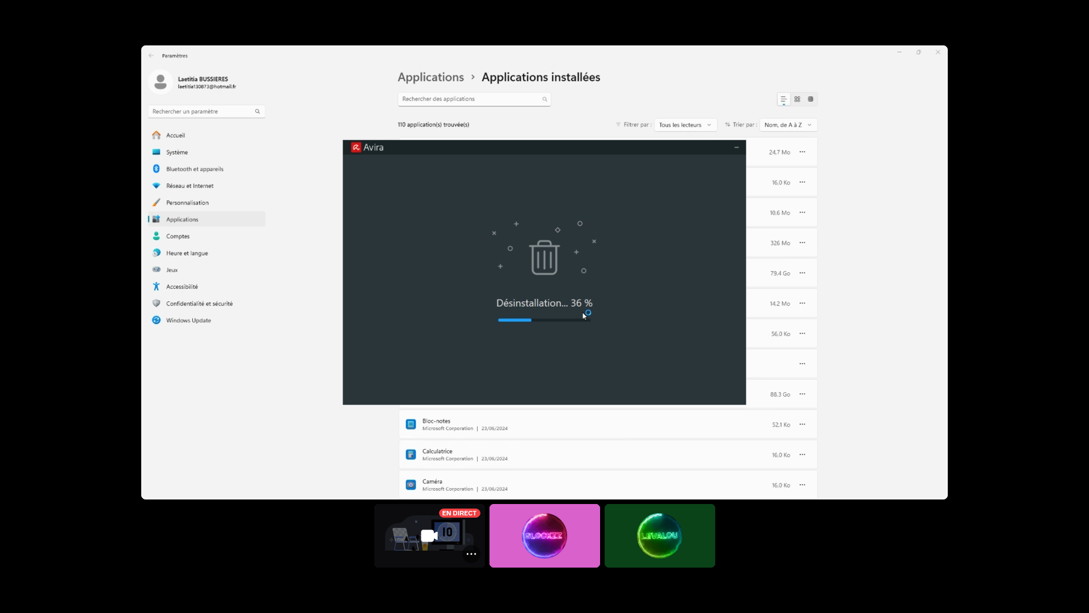1089x613 pixels.
Task: Focus the 'Rechercher des applications' search box
Action: pyautogui.click(x=474, y=99)
